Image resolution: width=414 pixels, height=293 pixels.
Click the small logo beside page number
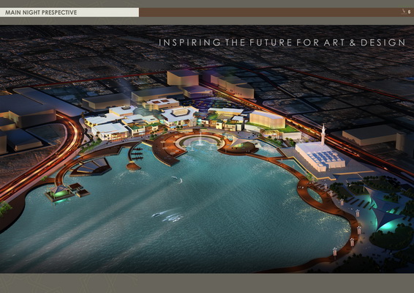tap(404, 12)
